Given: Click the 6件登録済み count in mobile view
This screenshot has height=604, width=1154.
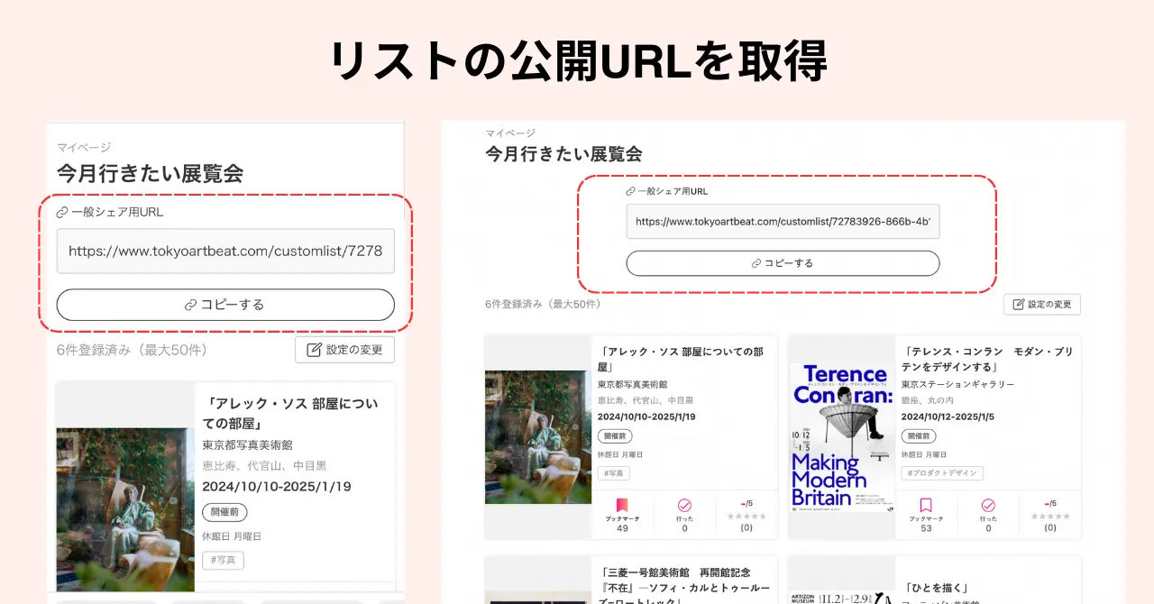Looking at the screenshot, I should click(x=133, y=350).
